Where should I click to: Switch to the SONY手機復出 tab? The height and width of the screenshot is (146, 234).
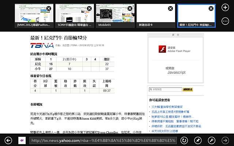pyautogui.click(x=75, y=16)
